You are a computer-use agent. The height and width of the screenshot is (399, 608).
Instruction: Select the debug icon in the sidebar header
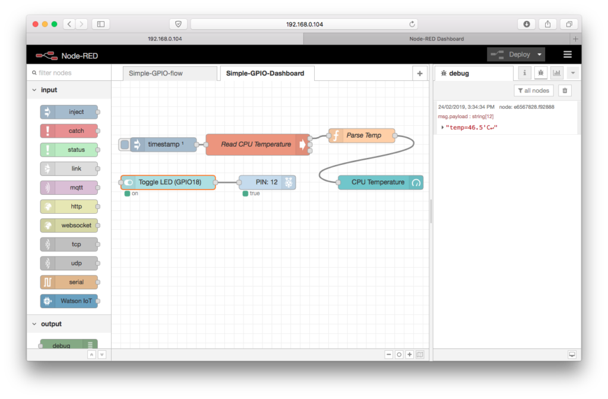[x=540, y=72]
